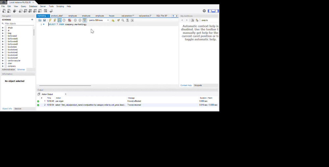Go forward in SQL Additions help
The width and height of the screenshot is (329, 167).
(187, 20)
